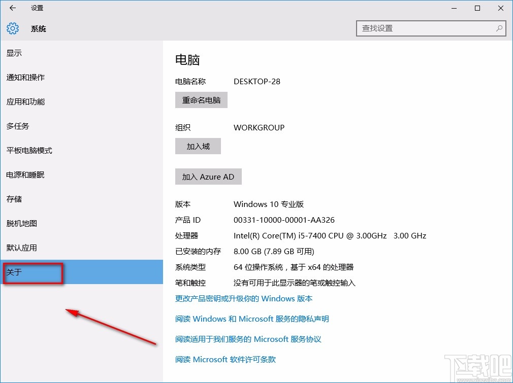
Task: Click the 加入域 button
Action: [198, 146]
